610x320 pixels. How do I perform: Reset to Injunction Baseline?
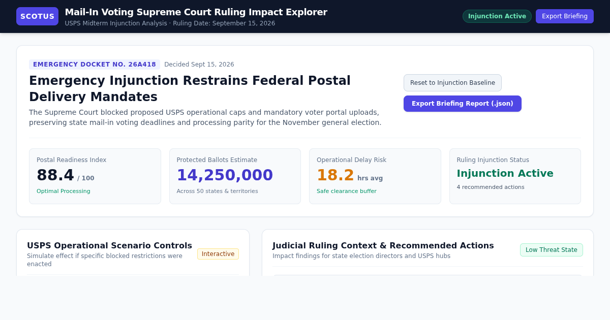452,83
